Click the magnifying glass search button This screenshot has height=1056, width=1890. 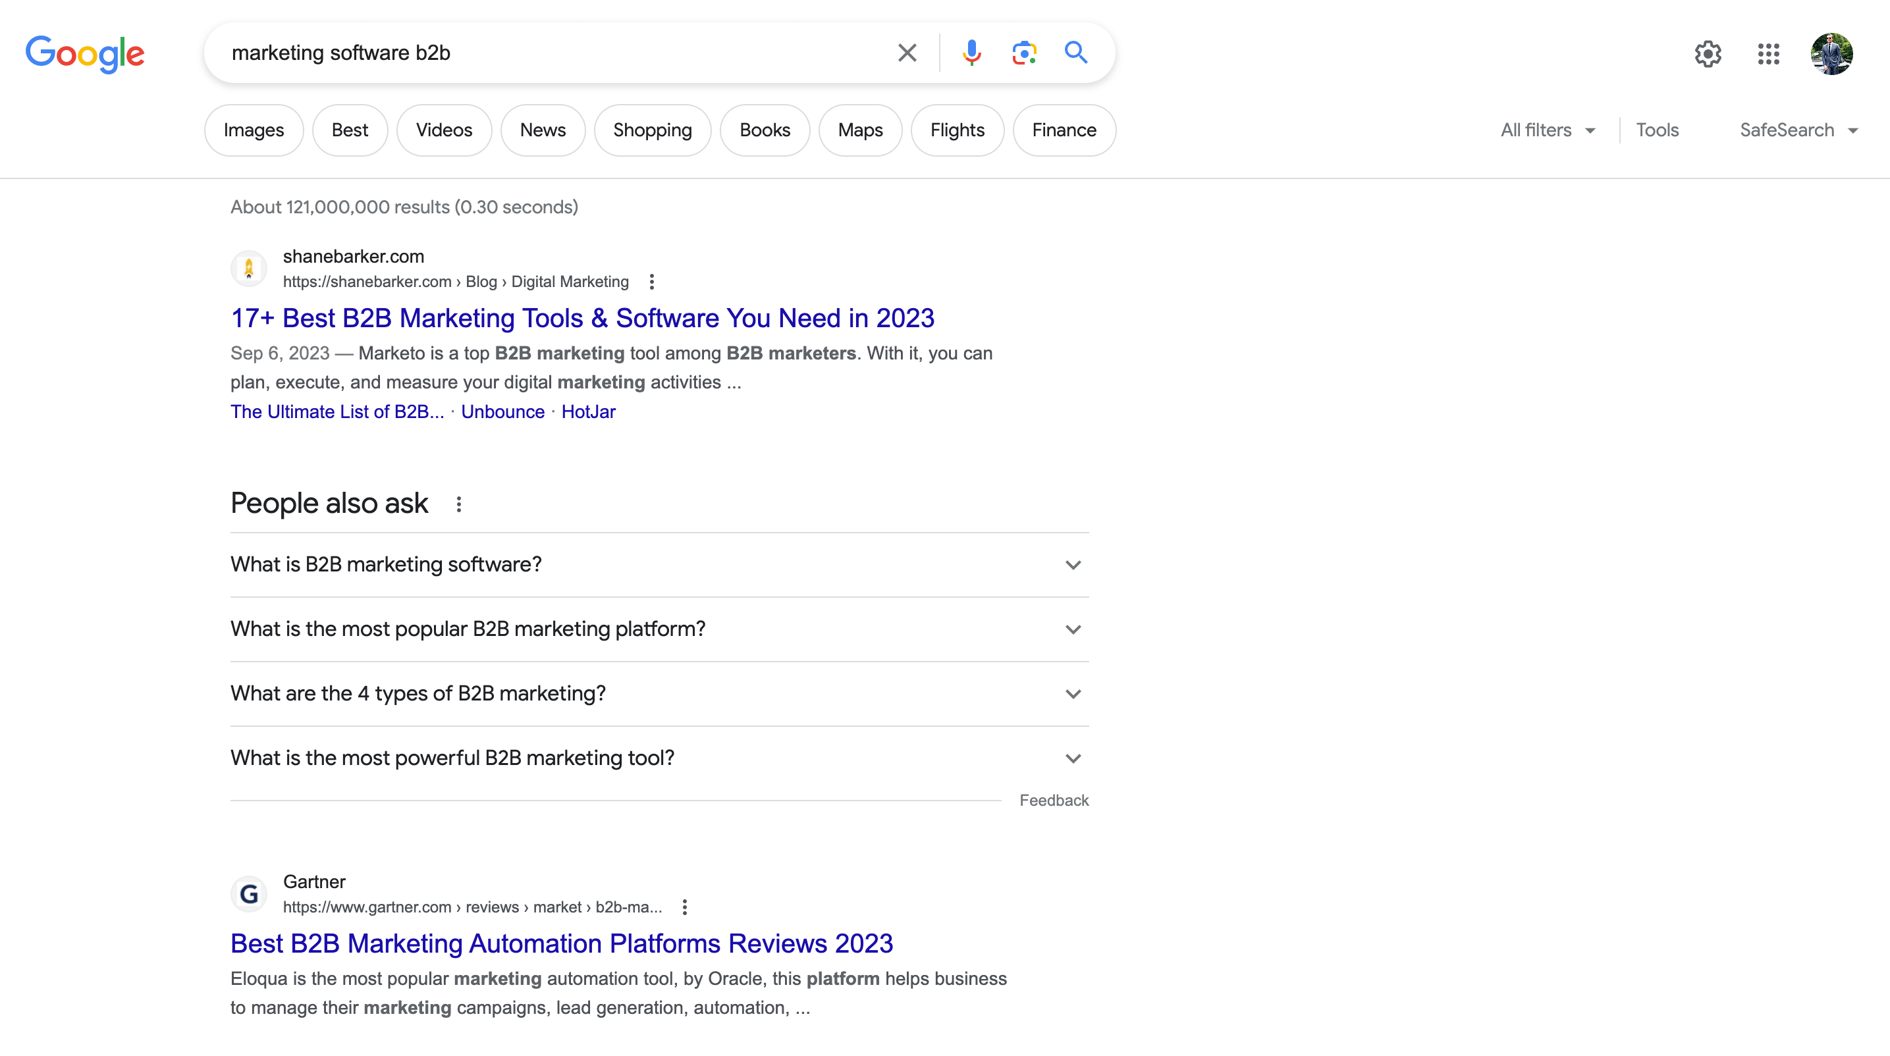point(1075,53)
